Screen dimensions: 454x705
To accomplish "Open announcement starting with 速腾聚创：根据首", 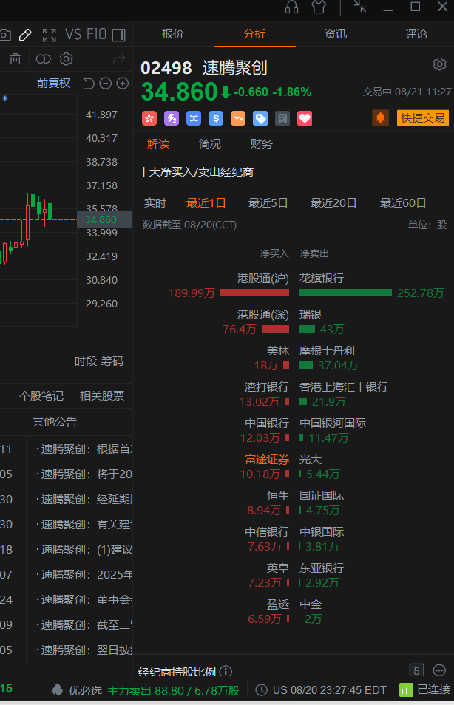I will tap(84, 449).
